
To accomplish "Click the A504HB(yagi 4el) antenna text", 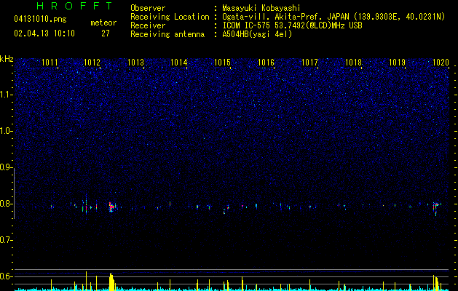I will [257, 34].
